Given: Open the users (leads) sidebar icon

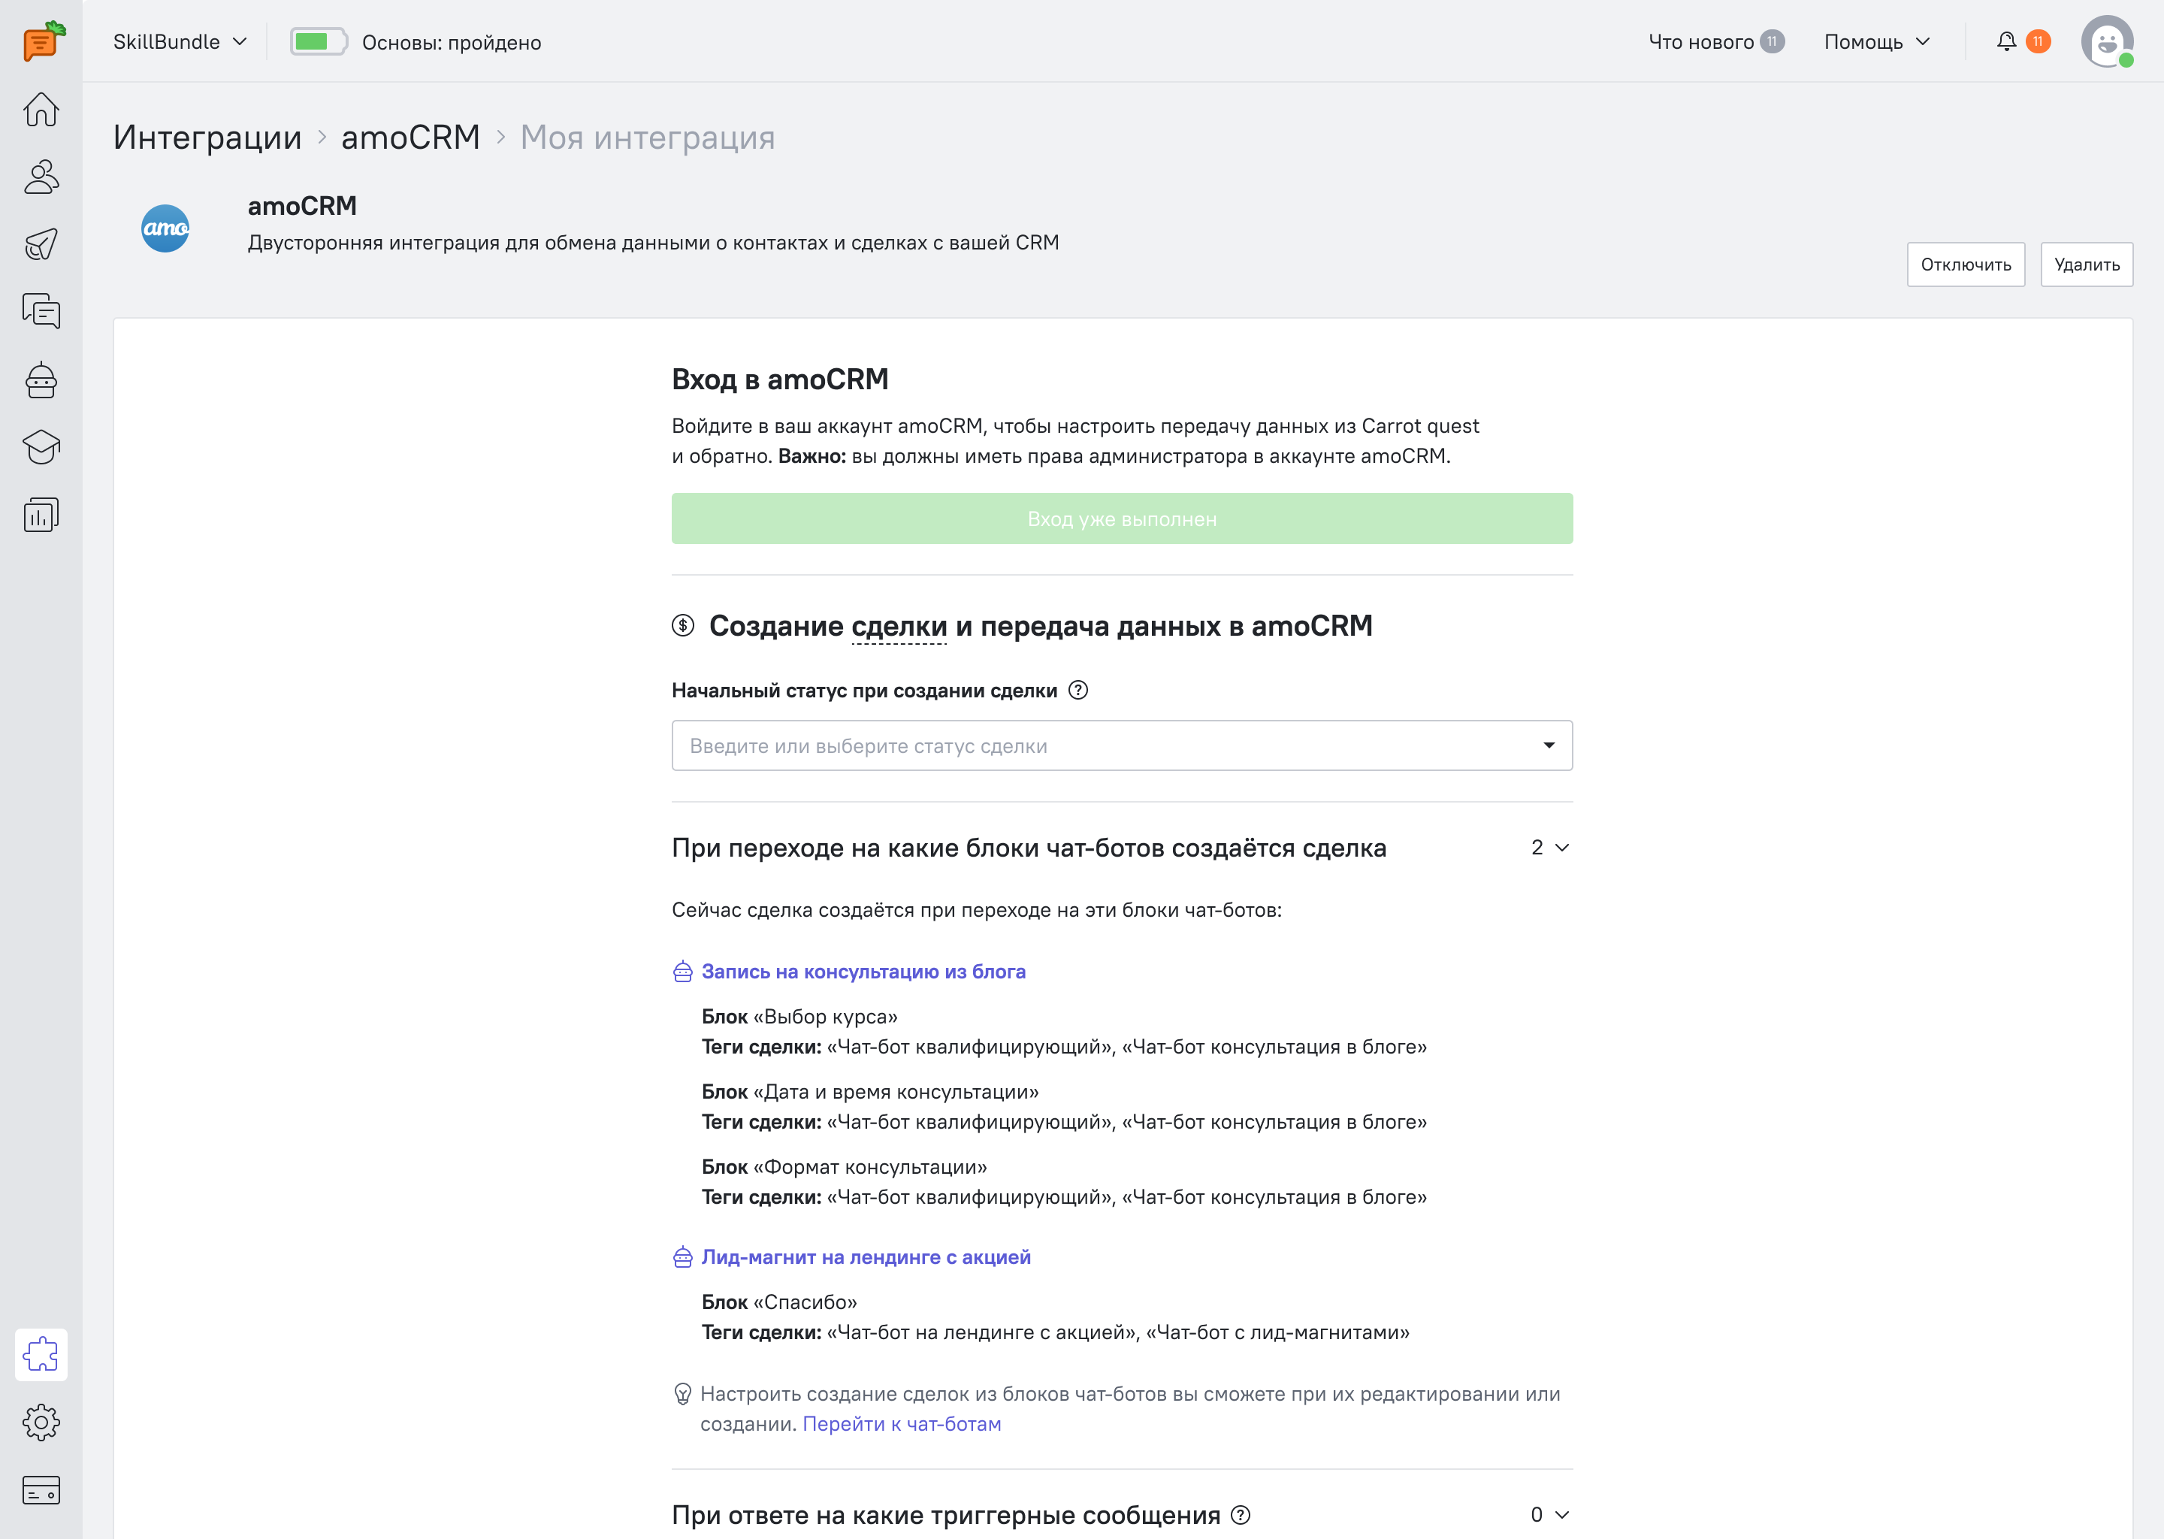Looking at the screenshot, I should pyautogui.click(x=41, y=177).
